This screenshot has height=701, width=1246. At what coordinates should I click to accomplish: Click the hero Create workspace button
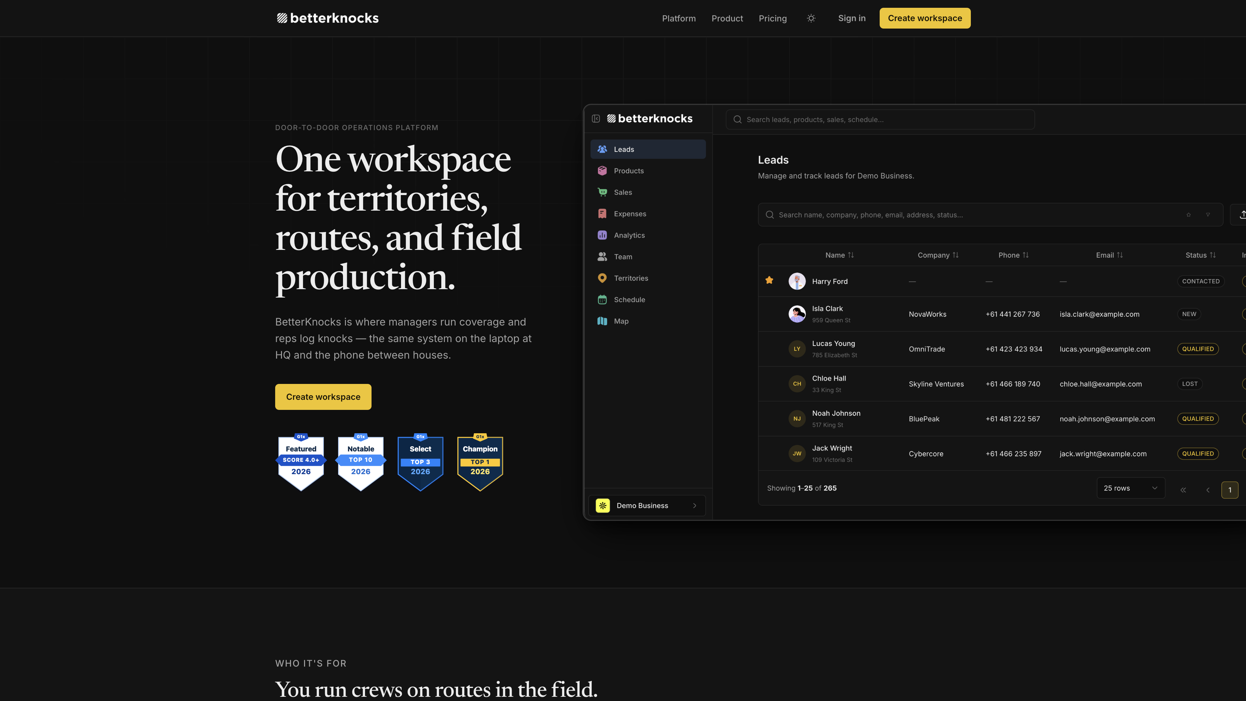pos(323,397)
